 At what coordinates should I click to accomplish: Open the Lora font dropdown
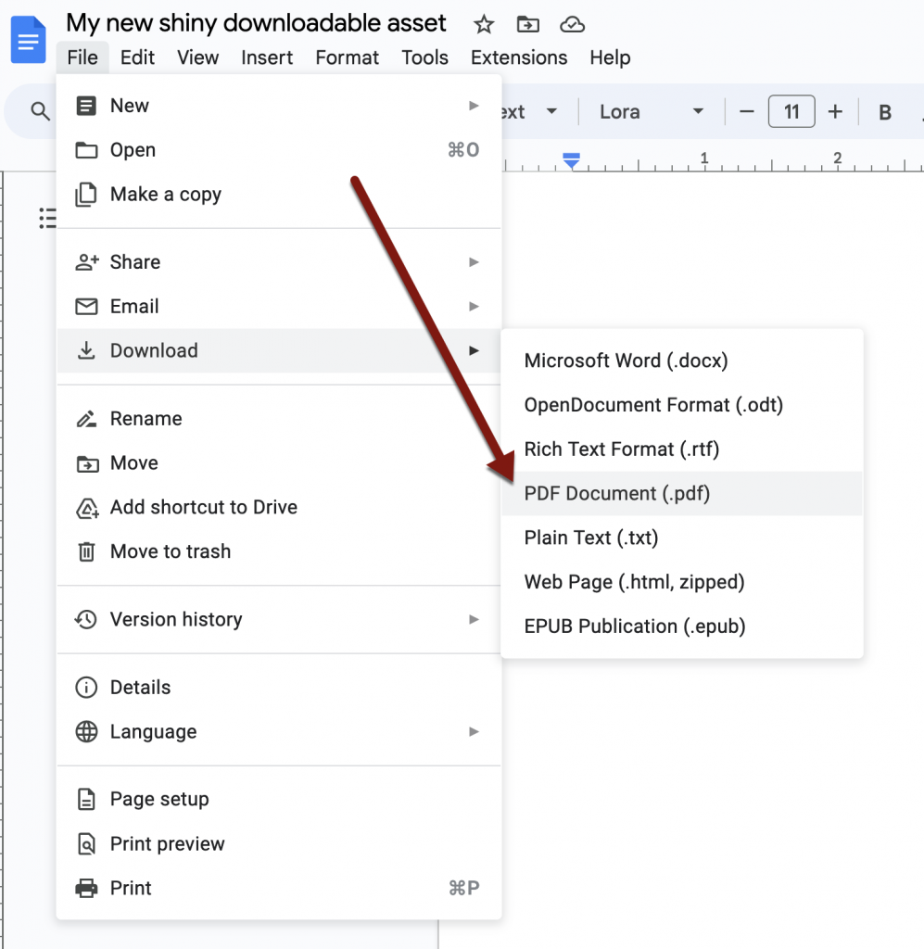(652, 111)
